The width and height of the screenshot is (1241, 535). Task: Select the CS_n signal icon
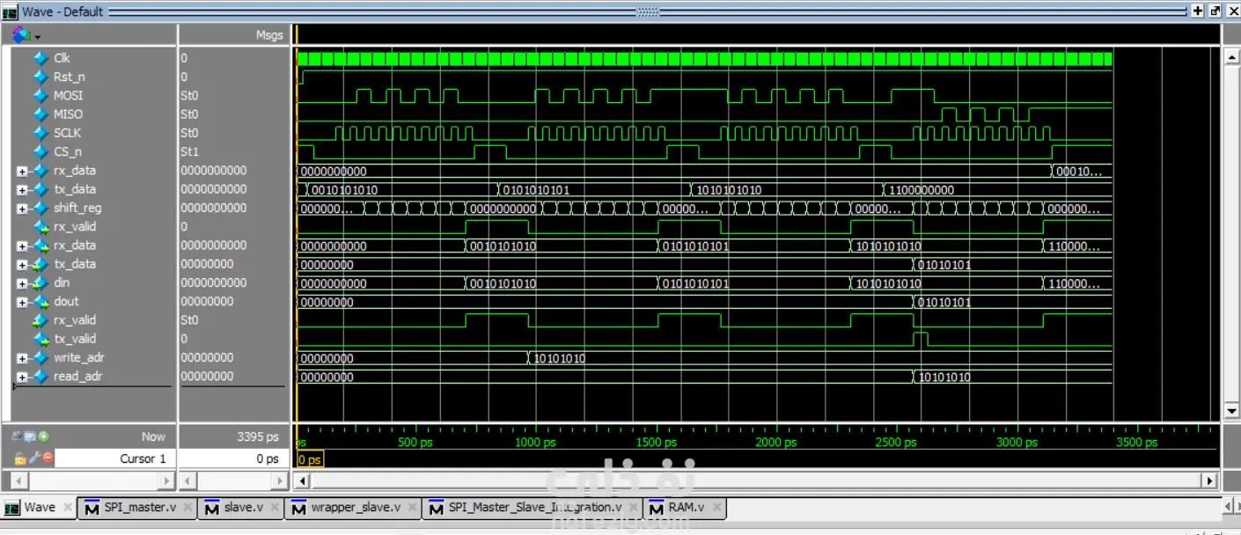point(40,151)
